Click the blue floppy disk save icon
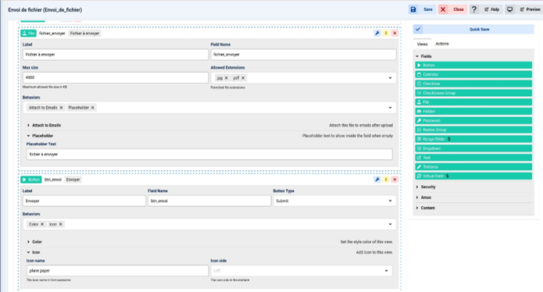 click(x=413, y=9)
